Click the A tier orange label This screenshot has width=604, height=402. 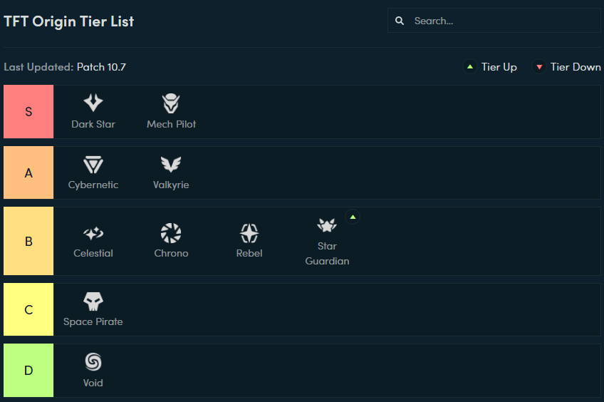(28, 172)
